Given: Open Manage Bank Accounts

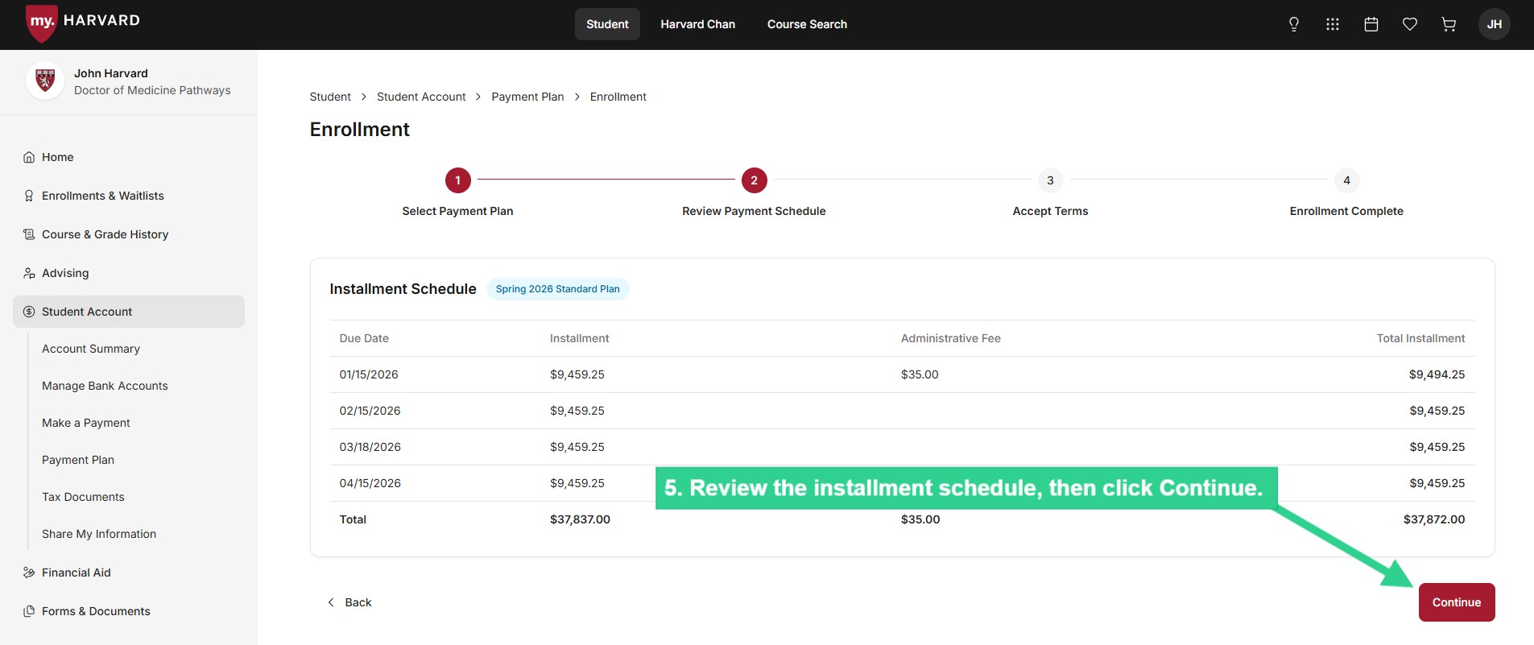Looking at the screenshot, I should (105, 386).
